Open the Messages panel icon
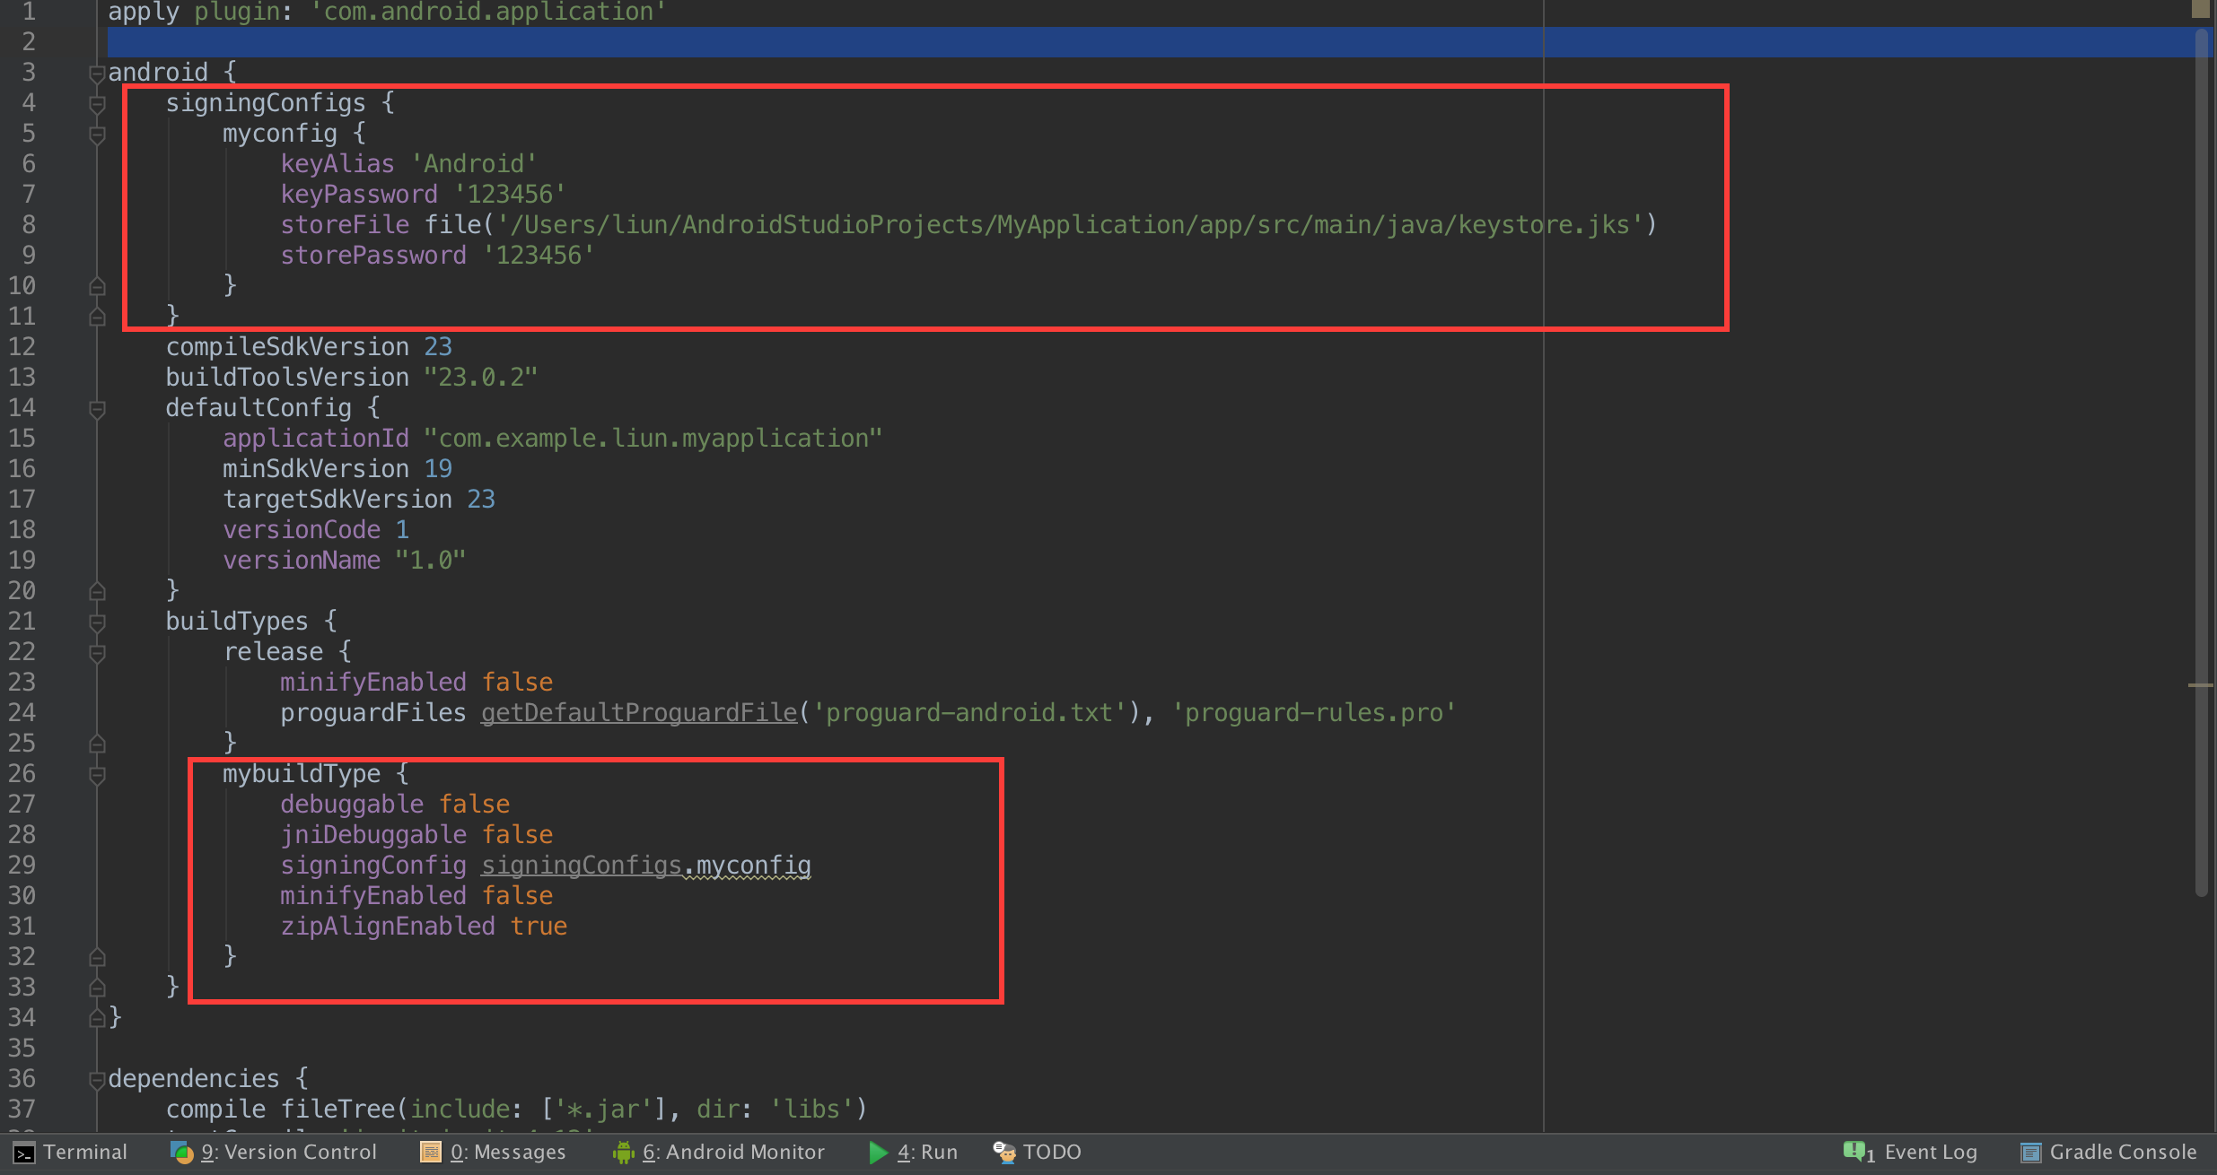 431,1153
